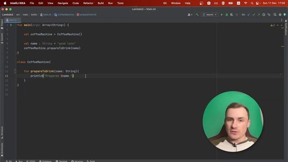Viewport: 288px width, 162px height.
Task: Click prepareToDrink in the navigation breadcrumb
Action: point(86,15)
